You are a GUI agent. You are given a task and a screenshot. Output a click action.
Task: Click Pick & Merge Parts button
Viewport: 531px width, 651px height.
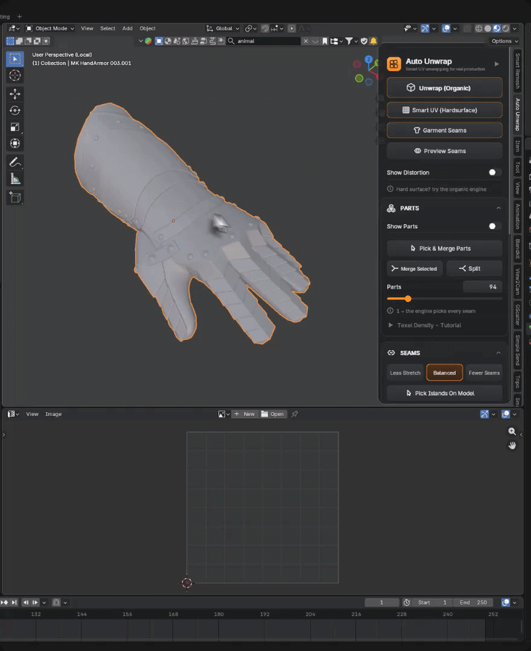pyautogui.click(x=444, y=248)
